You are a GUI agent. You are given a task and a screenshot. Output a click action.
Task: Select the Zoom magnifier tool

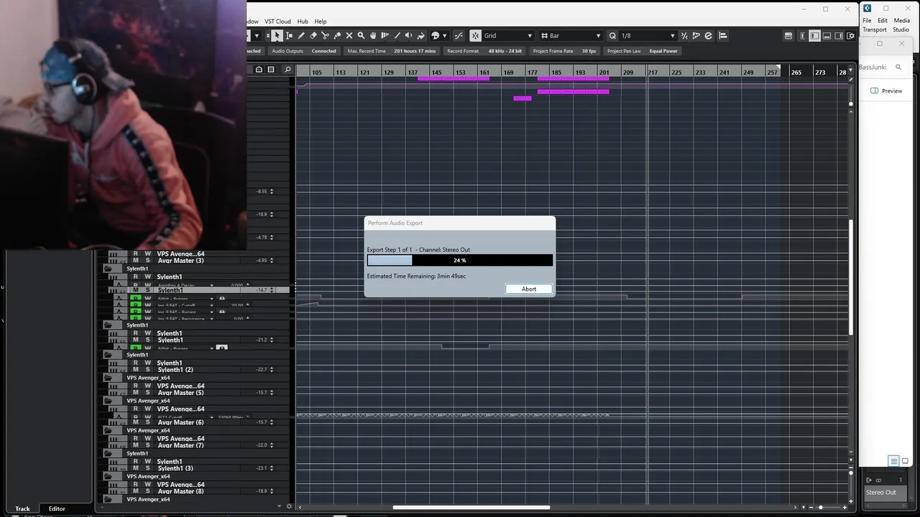[361, 36]
